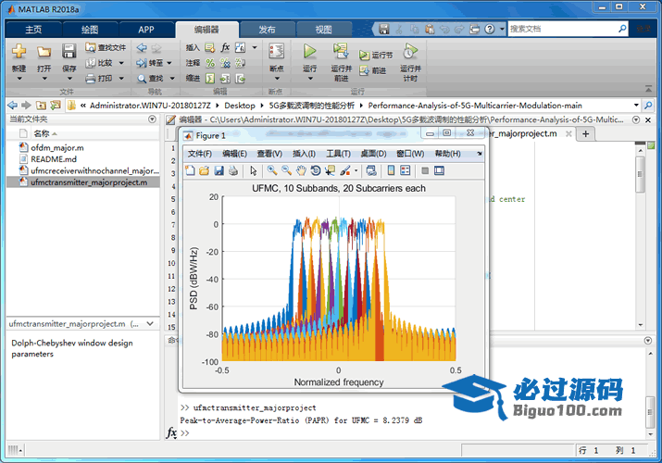Click the Run Section (运行节) icon
Viewport: 662px width, 463px height.
(x=364, y=55)
